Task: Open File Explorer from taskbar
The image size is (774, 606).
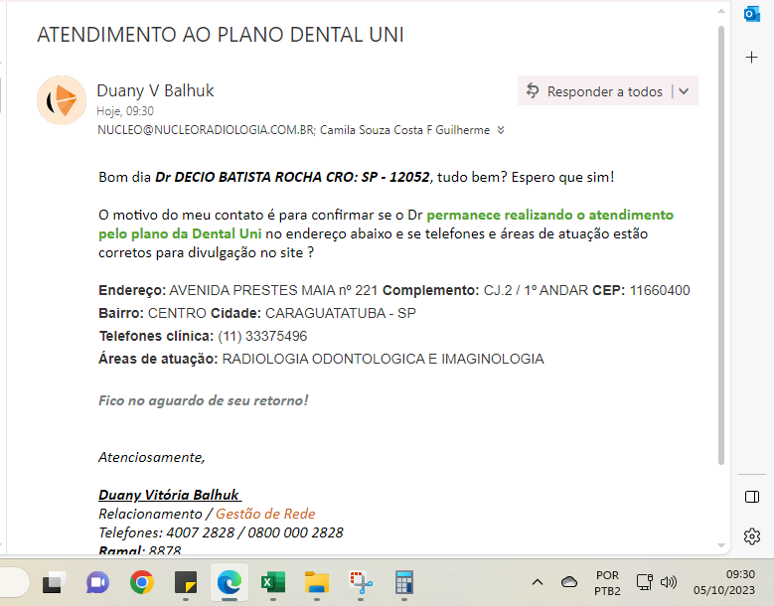Action: pyautogui.click(x=317, y=583)
